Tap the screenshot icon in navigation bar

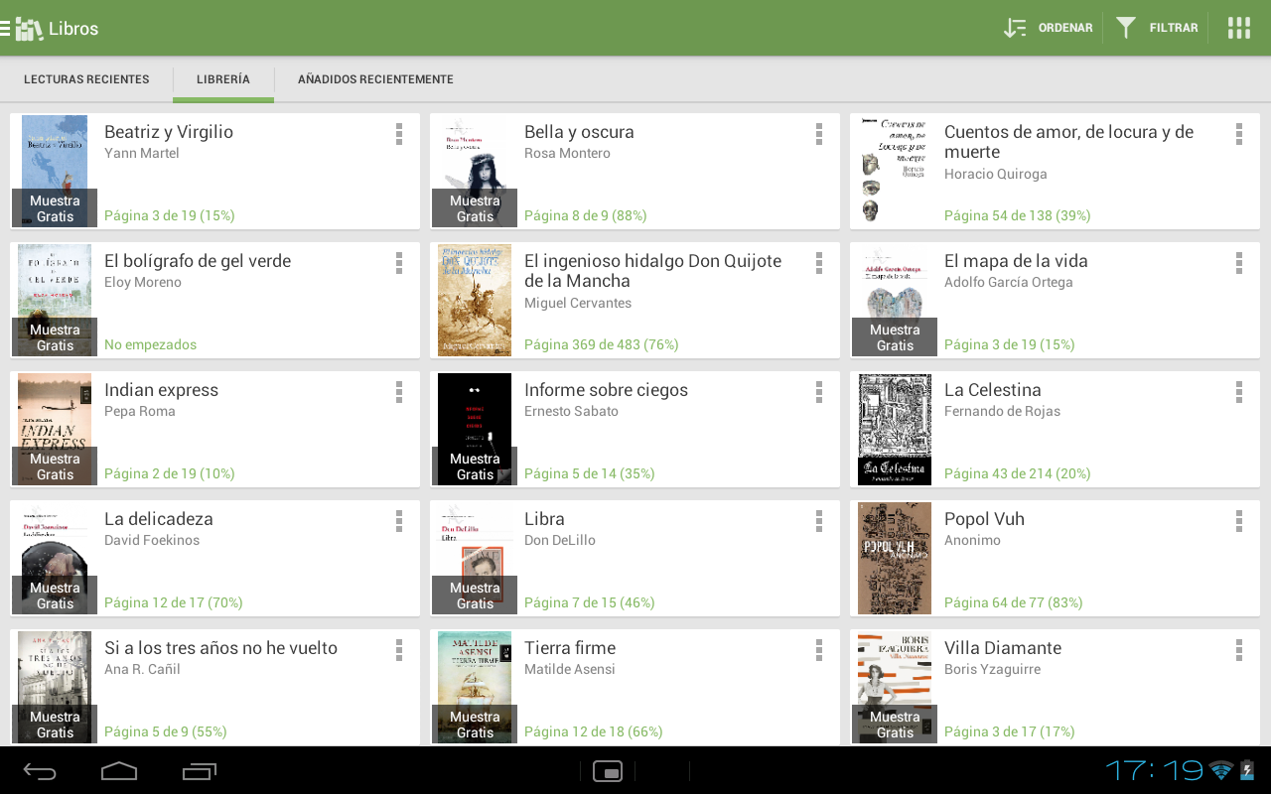(608, 771)
